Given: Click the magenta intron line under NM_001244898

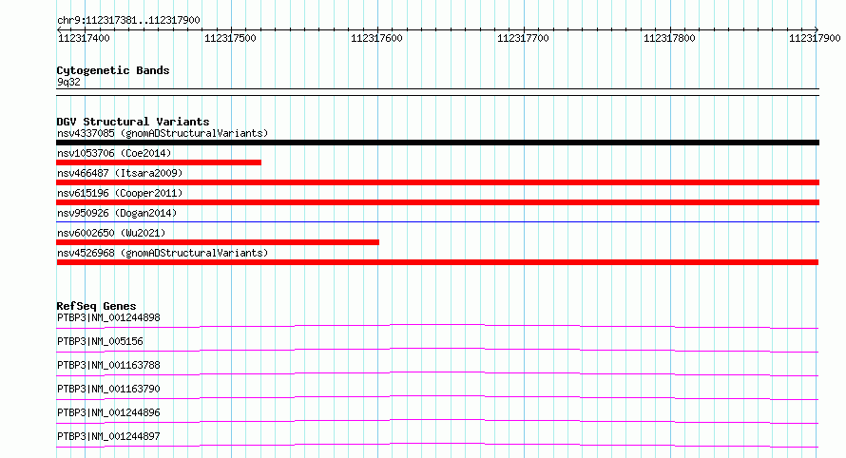Looking at the screenshot, I should coord(437,325).
